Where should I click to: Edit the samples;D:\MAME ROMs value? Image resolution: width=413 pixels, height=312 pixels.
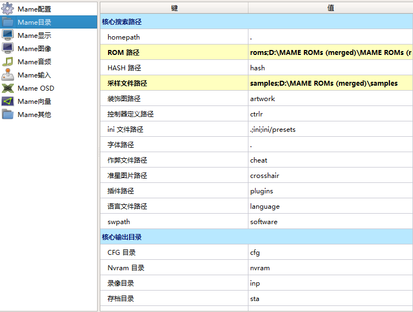click(x=331, y=83)
